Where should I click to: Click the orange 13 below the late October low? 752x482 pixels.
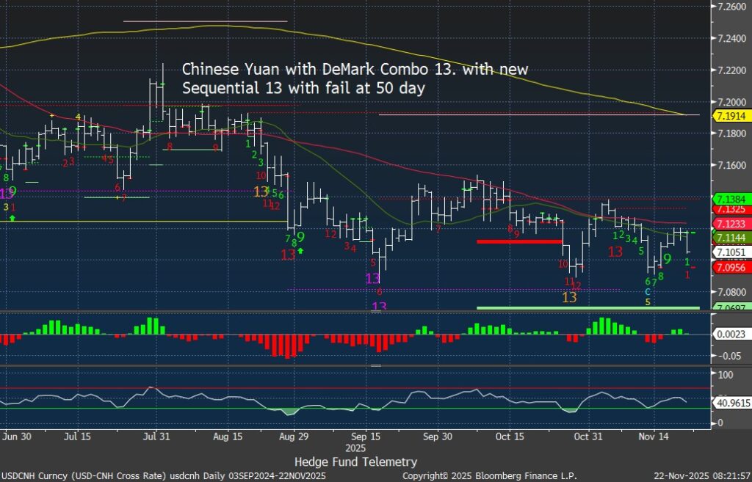click(569, 297)
